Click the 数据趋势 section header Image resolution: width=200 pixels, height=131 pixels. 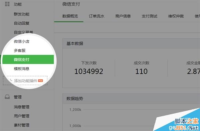(x=131, y=99)
